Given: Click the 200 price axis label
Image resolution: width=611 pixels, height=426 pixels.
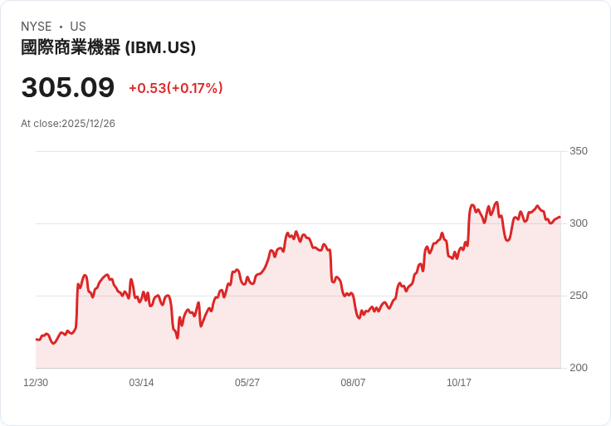Looking at the screenshot, I should pos(579,368).
